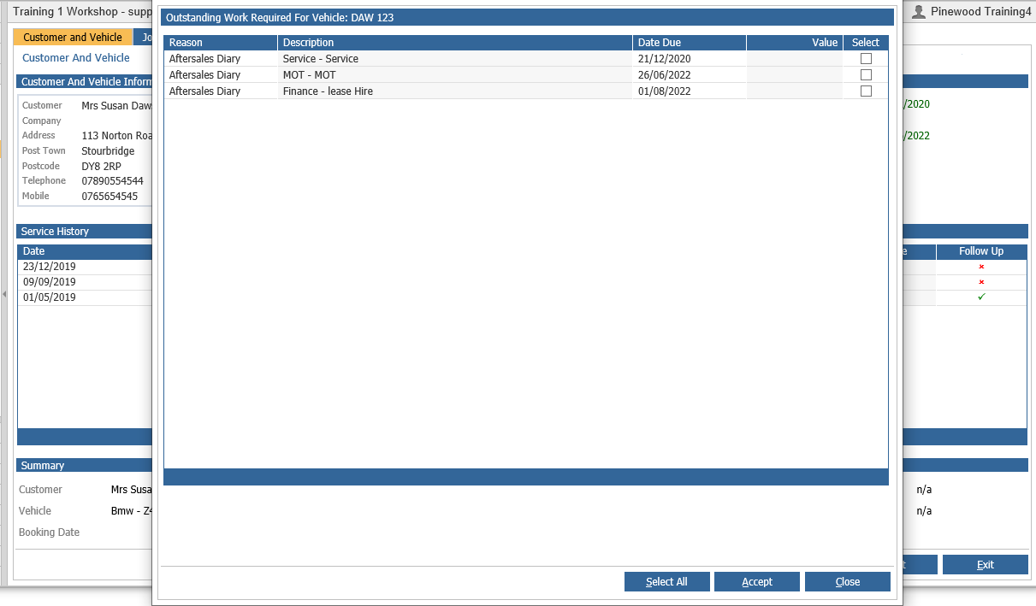Click the Exit button

986,565
